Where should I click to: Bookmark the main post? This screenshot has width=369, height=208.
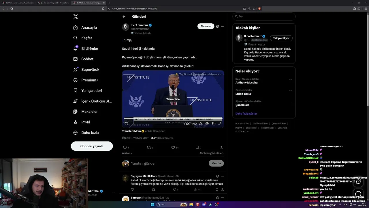[198, 147]
